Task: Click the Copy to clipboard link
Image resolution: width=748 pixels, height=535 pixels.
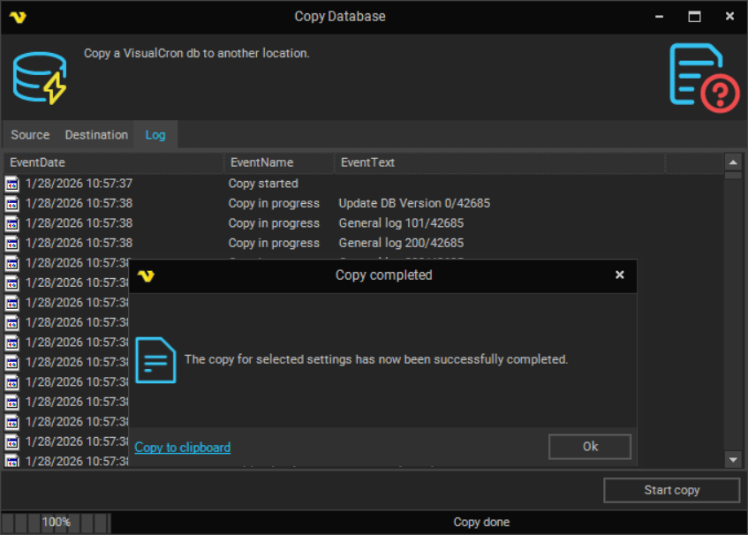Action: (x=183, y=448)
